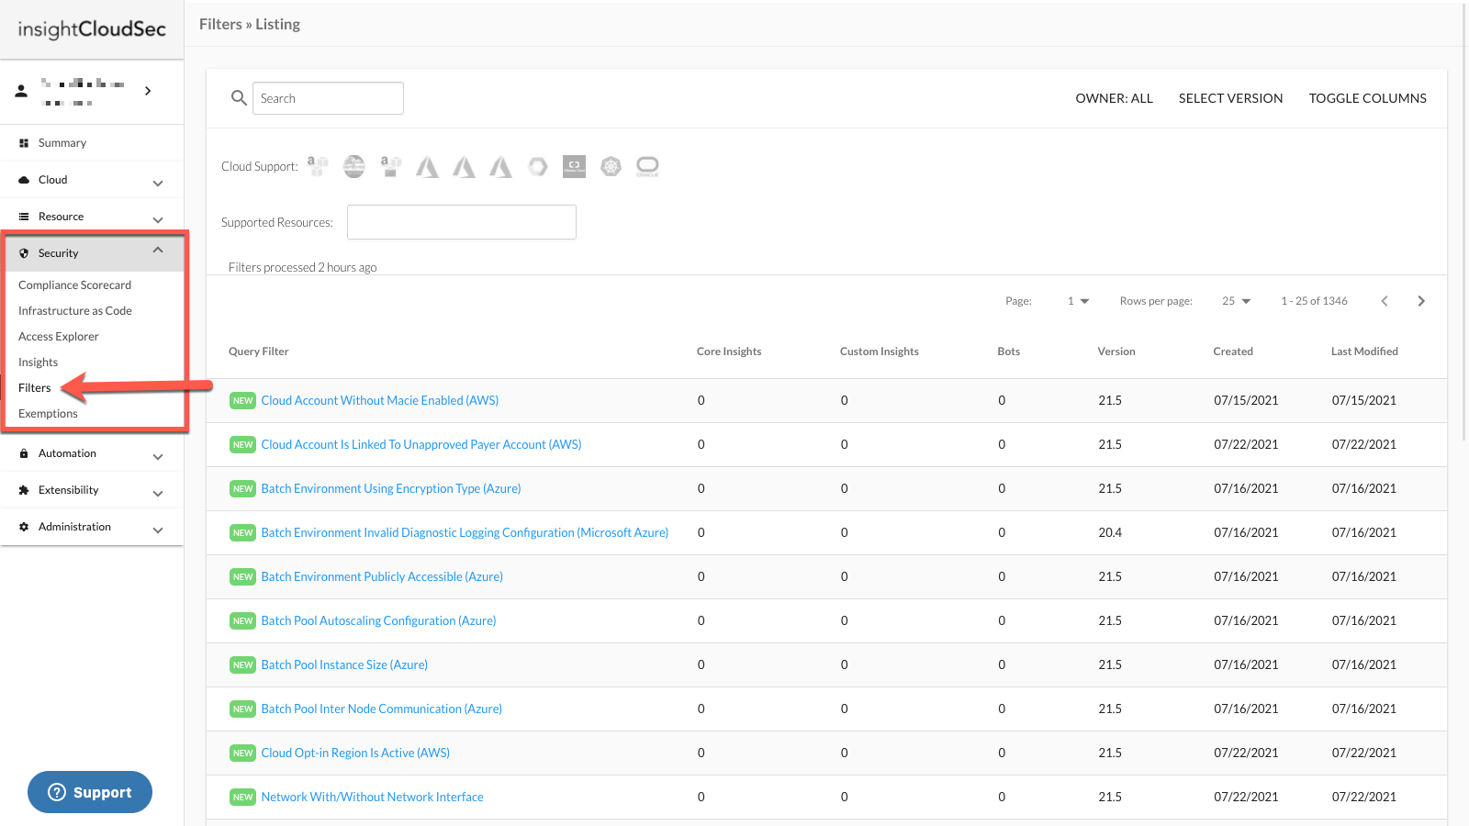Expand the Administration menu chevron
The width and height of the screenshot is (1469, 826).
[158, 530]
